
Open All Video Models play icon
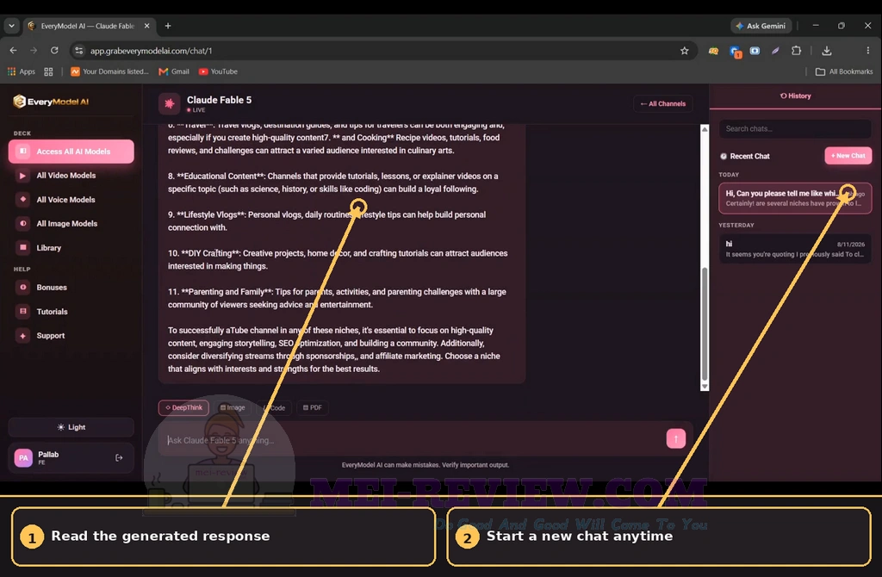pyautogui.click(x=22, y=176)
